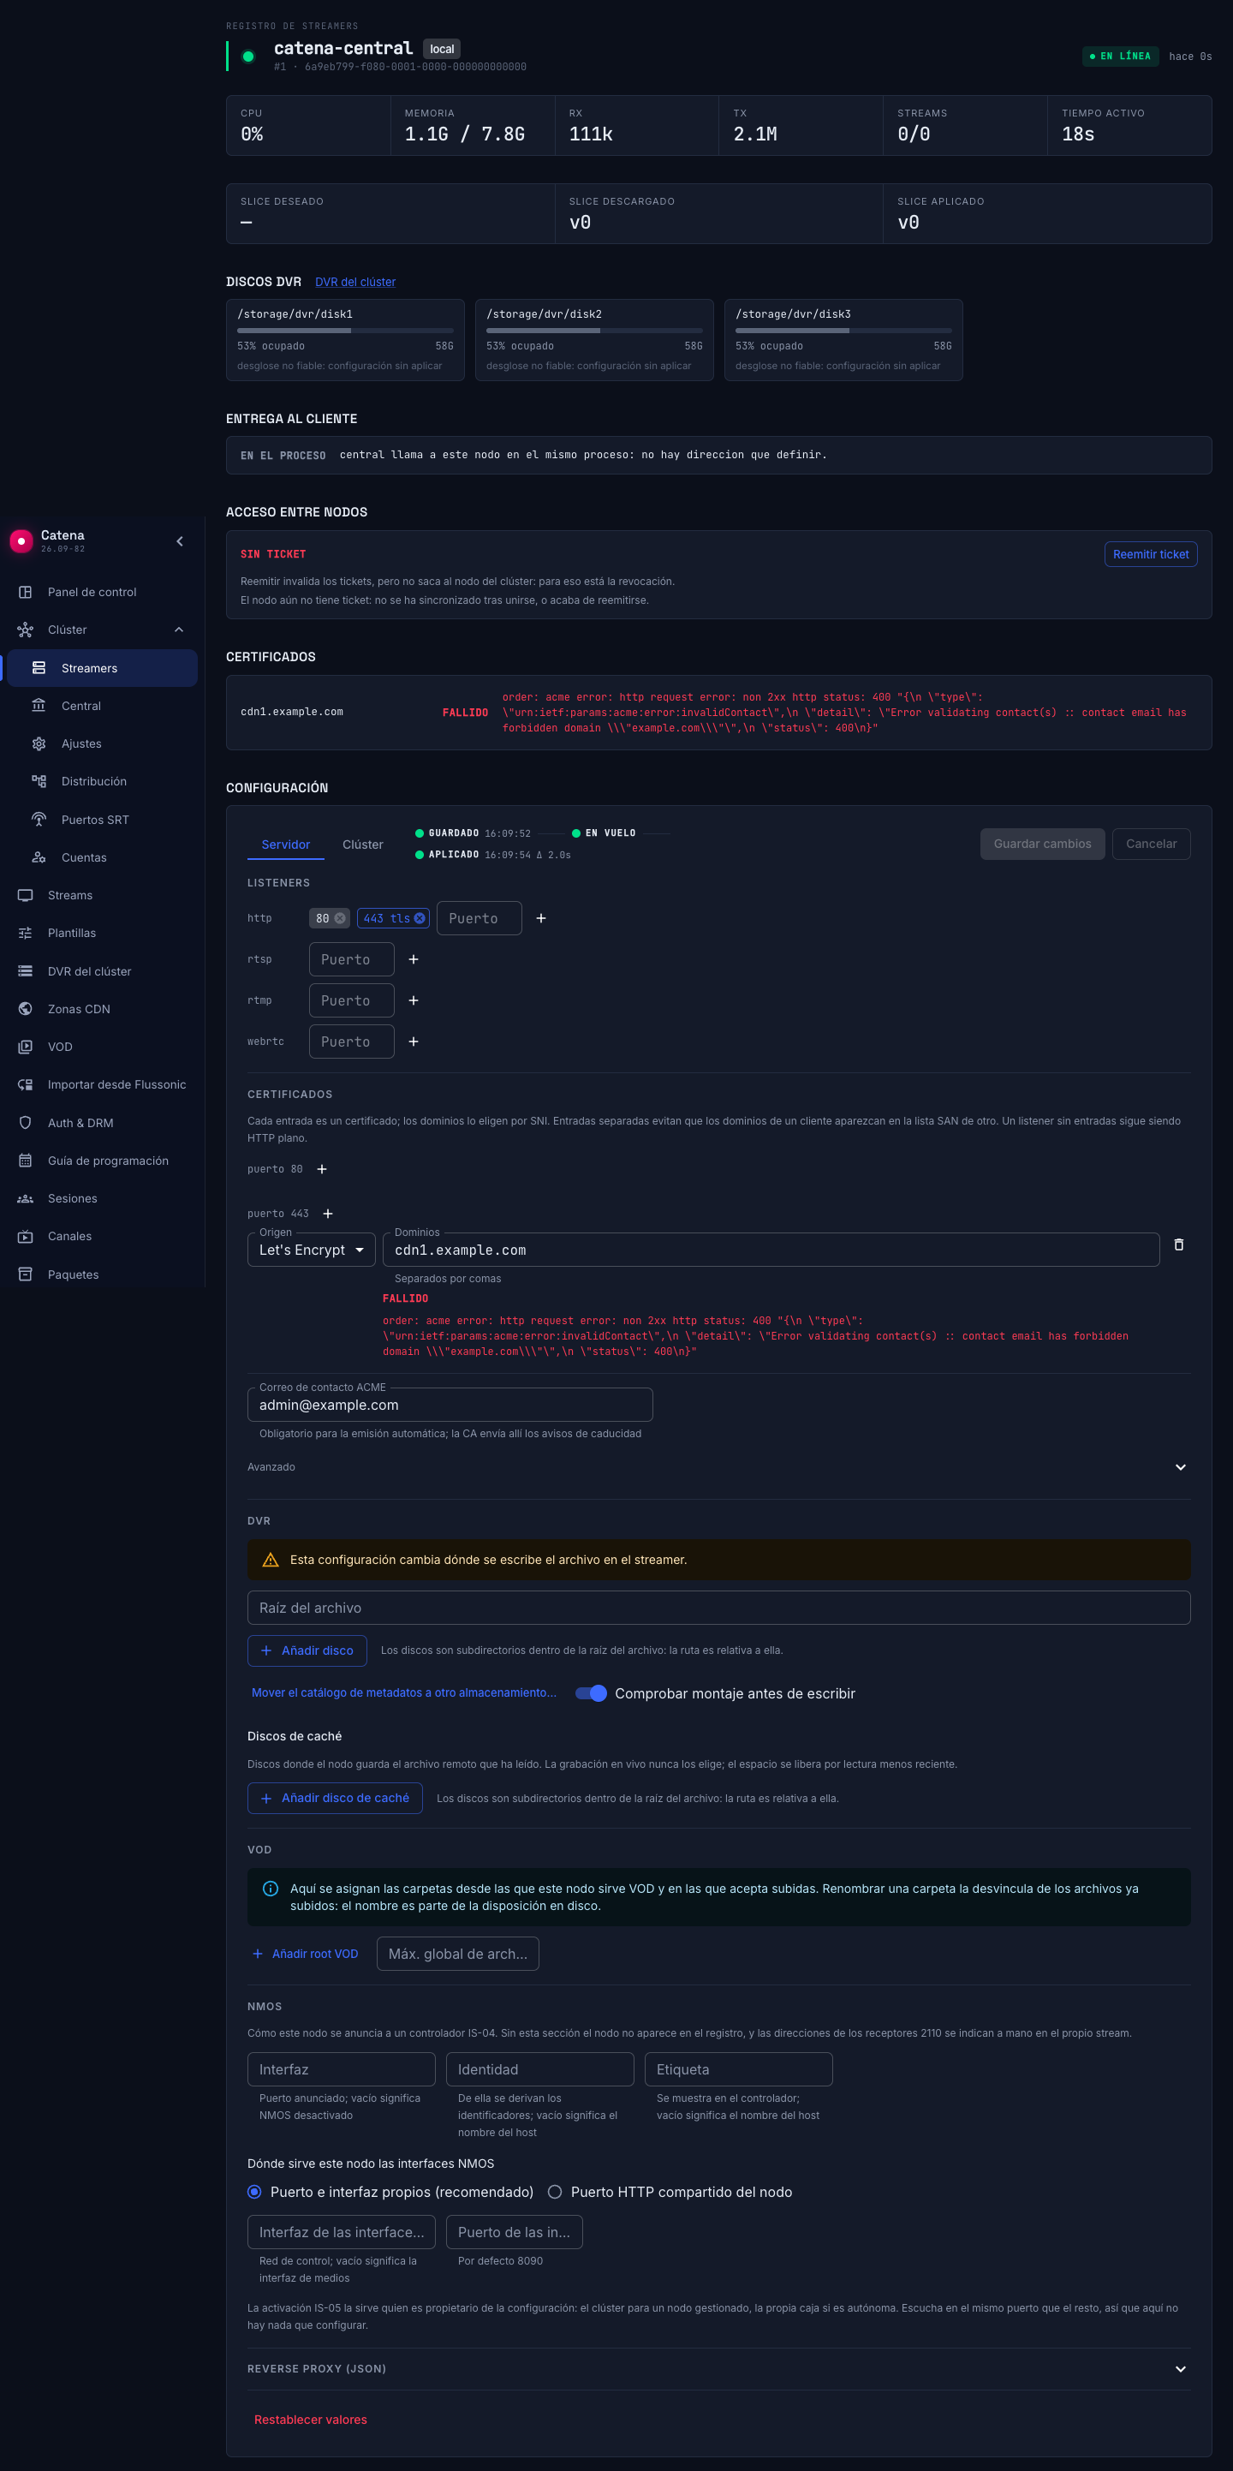Click the Distribución tree icon

click(39, 781)
